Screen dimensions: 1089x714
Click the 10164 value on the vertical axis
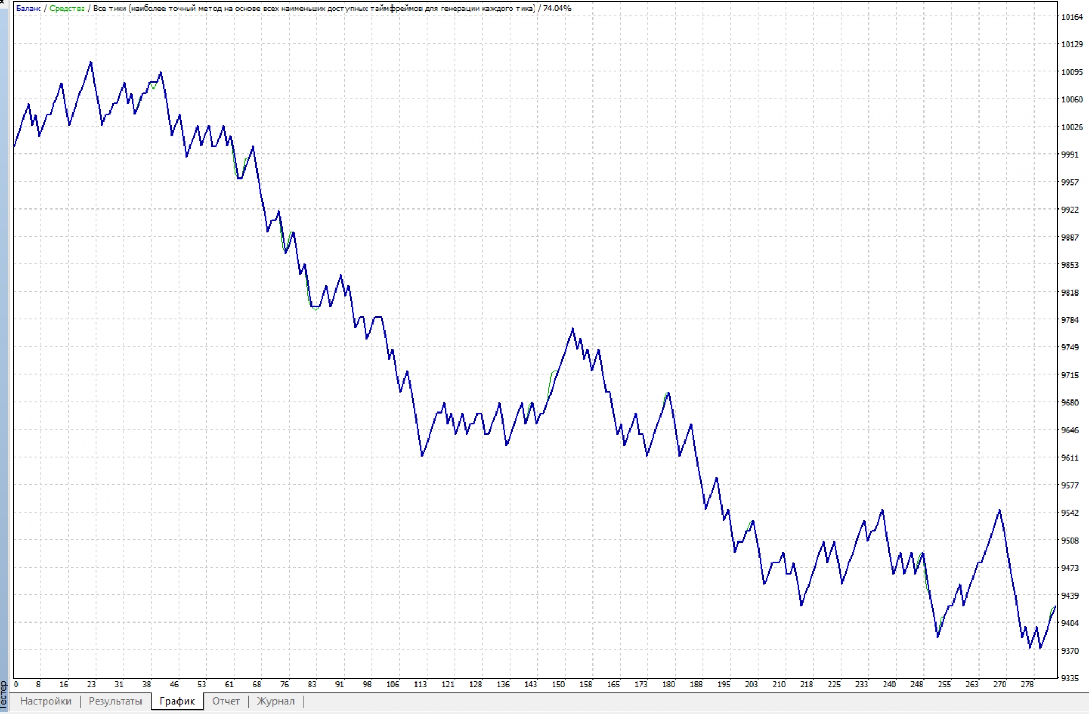(x=1072, y=17)
